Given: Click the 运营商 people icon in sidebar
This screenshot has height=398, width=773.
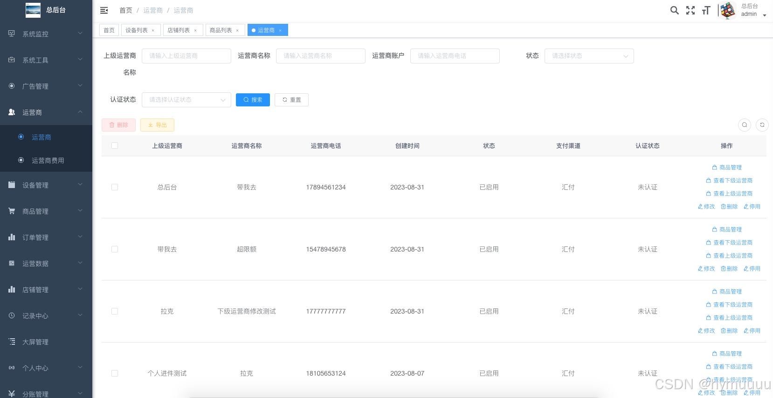Looking at the screenshot, I should pyautogui.click(x=12, y=112).
